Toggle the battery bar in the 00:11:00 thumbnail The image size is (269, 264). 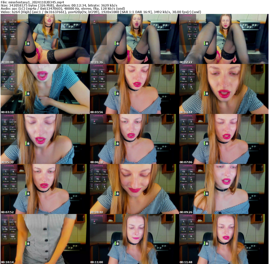pyautogui.click(x=116, y=243)
